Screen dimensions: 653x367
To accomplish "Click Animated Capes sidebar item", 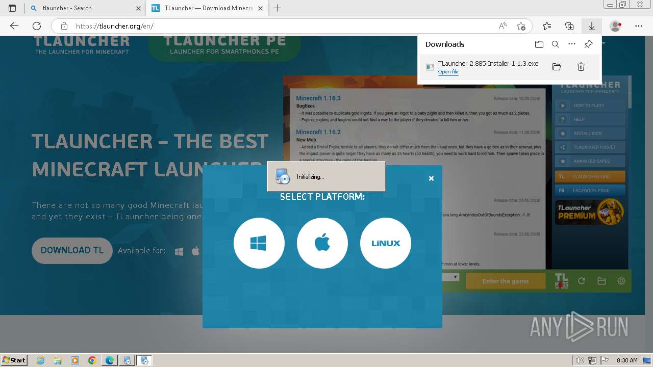I will coord(590,161).
